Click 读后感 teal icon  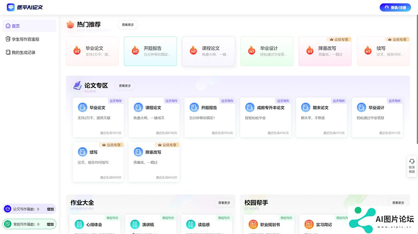pos(191,224)
